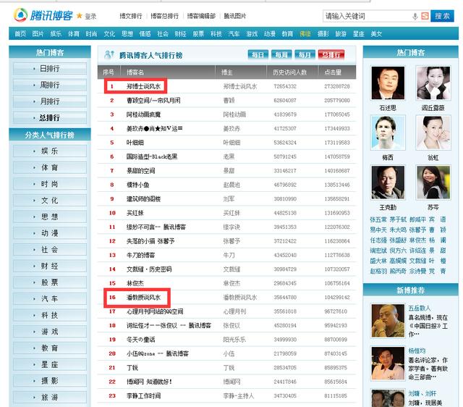Image resolution: width=463 pixels, height=407 pixels.
Task: Open blog 李静工作时间
Action: pos(143,395)
